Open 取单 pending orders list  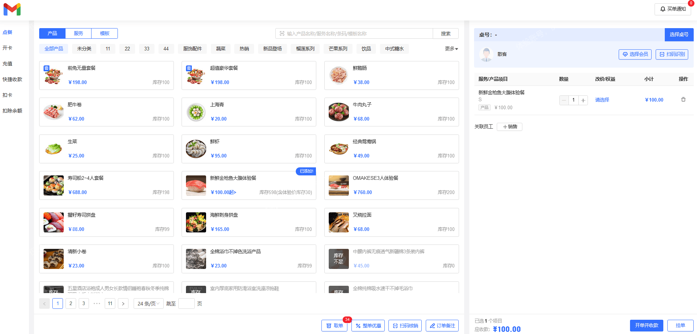point(334,326)
